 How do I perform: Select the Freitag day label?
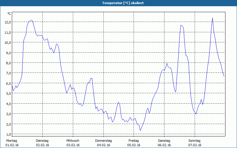(x=134, y=141)
